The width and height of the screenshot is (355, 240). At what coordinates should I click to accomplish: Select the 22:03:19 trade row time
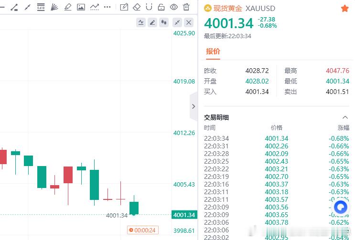(x=216, y=177)
